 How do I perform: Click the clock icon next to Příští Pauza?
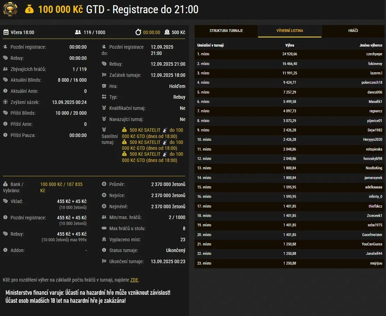tap(5, 135)
